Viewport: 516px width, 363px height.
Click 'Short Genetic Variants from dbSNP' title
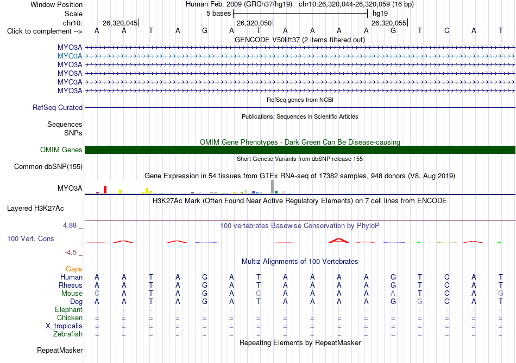pos(300,159)
